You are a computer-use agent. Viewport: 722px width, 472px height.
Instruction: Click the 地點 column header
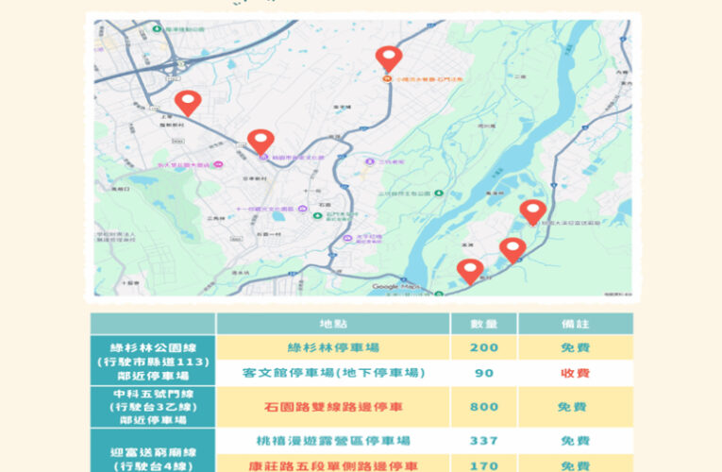coord(332,323)
